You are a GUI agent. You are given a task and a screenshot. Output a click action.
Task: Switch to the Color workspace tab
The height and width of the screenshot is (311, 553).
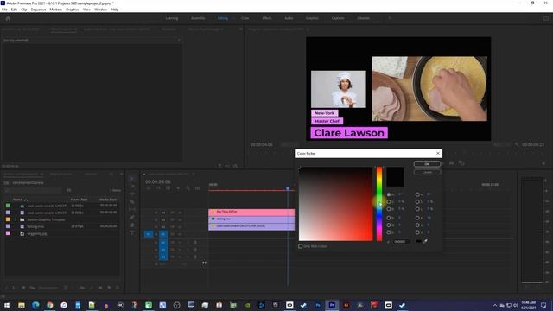(245, 18)
